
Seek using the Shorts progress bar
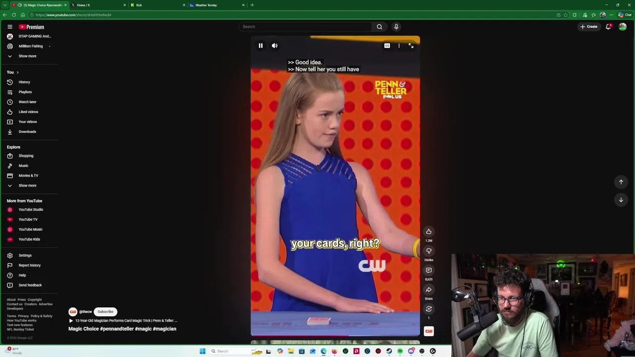pyautogui.click(x=335, y=336)
